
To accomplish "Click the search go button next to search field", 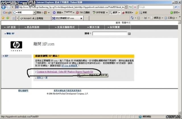I will tap(129, 34).
